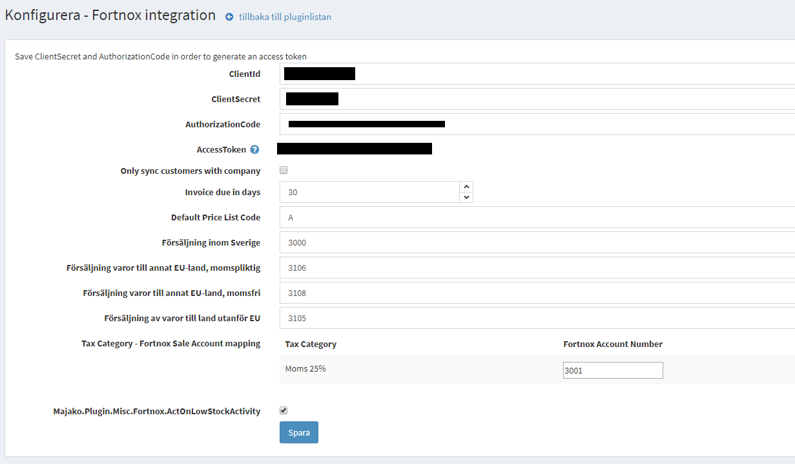Decrease invoice due days with down arrow
This screenshot has height=464, width=795.
click(x=466, y=197)
